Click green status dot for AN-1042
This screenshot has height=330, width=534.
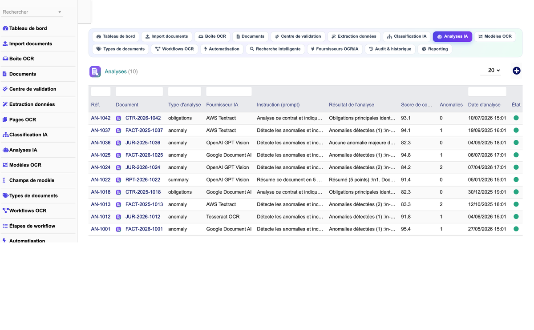point(516,118)
